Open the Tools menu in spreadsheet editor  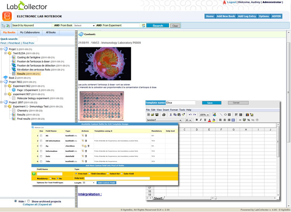(x=182, y=110)
